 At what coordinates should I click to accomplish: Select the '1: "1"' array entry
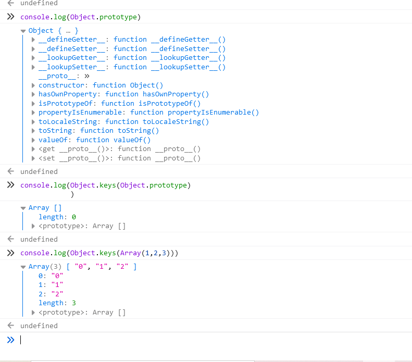coord(51,285)
